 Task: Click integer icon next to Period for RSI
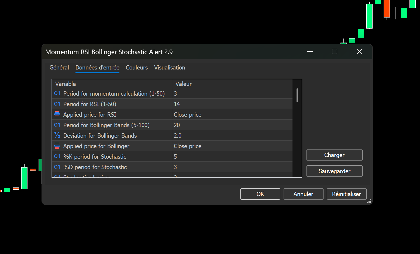[57, 104]
